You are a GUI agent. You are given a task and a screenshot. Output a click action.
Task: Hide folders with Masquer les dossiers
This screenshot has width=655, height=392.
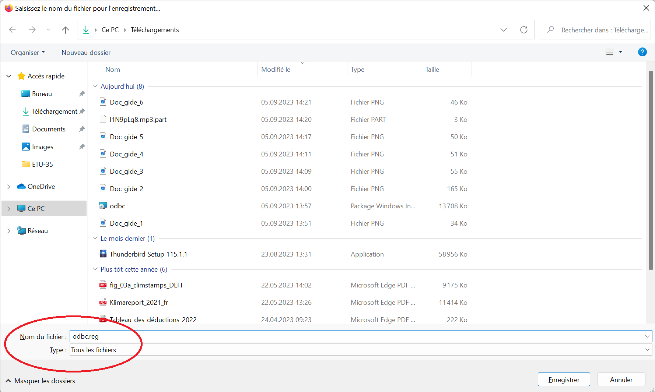click(41, 381)
